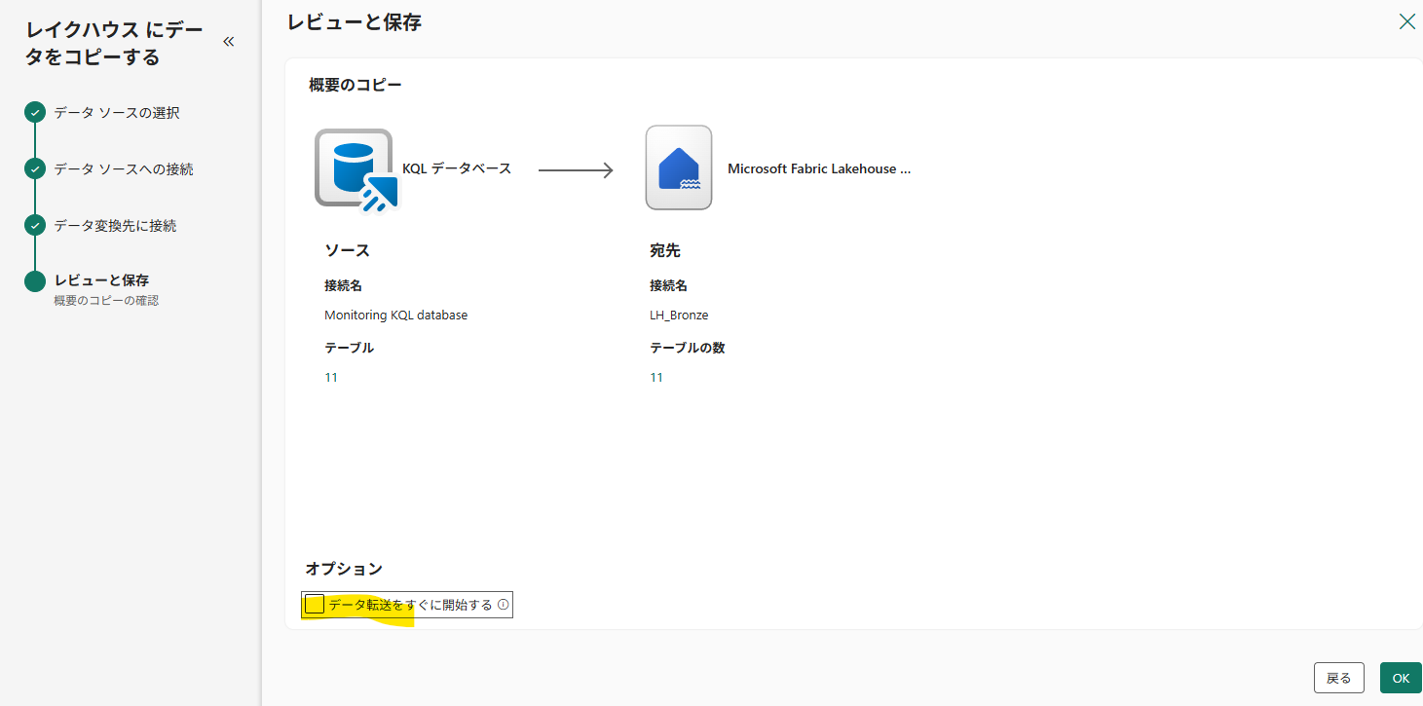This screenshot has height=706, width=1423.
Task: Click the source table count 11
Action: [x=331, y=378]
